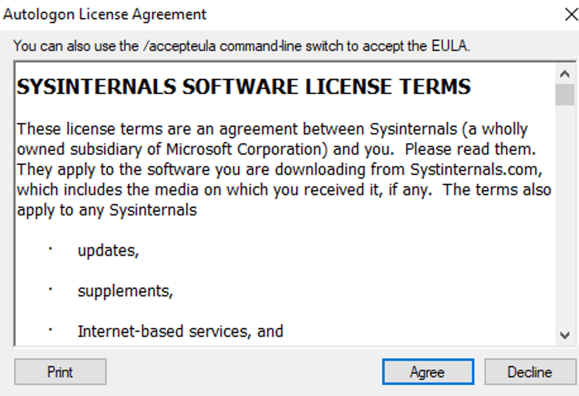
Task: Close the Autologon License Agreement dialog
Action: [x=570, y=14]
